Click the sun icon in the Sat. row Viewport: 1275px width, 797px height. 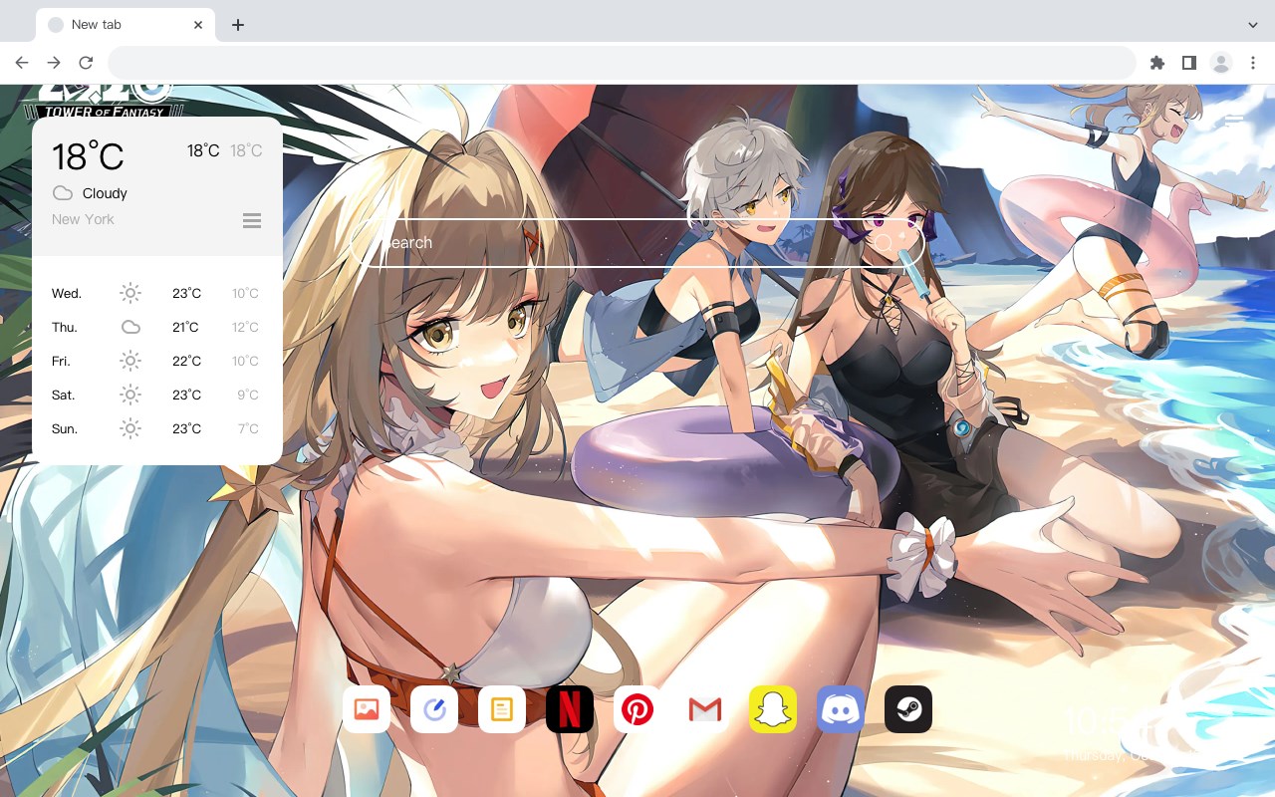tap(130, 395)
